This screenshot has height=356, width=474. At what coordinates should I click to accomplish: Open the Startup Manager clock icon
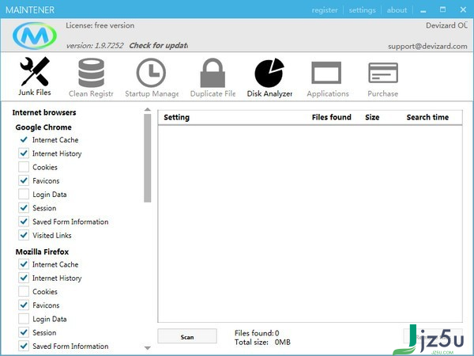[x=151, y=73]
